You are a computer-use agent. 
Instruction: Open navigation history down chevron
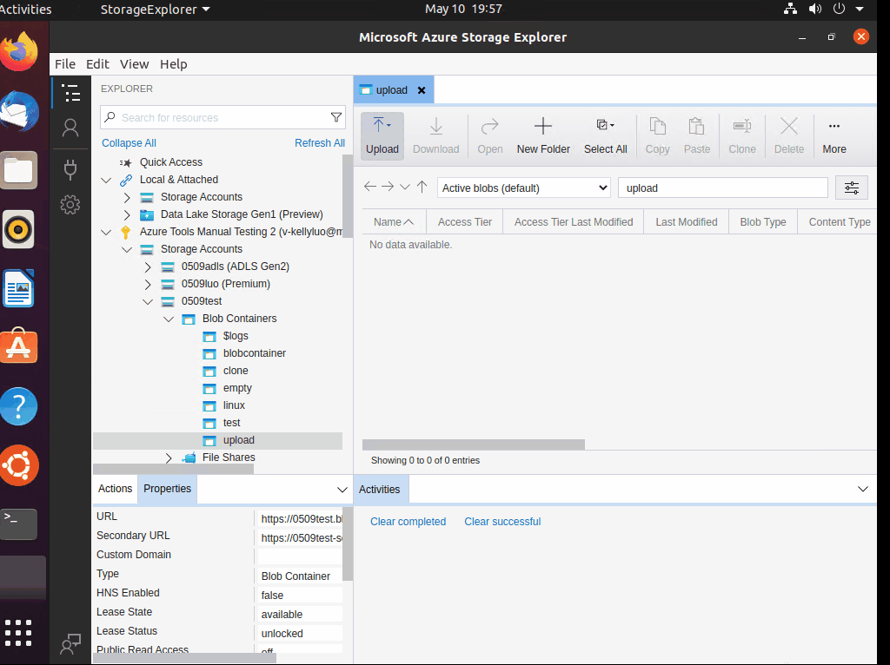[405, 187]
